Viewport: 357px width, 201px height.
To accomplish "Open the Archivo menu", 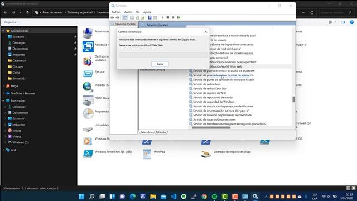I will click(x=116, y=12).
